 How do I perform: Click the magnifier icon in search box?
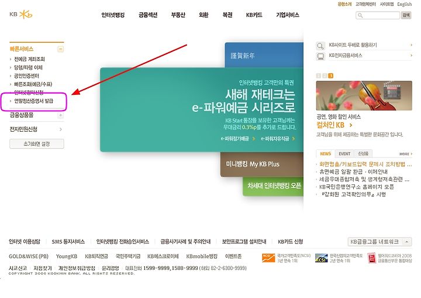click(x=360, y=15)
